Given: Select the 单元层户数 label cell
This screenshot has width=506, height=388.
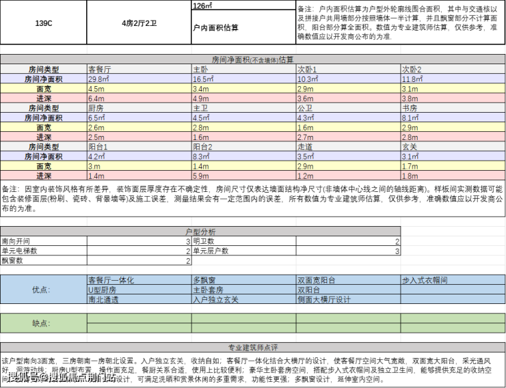Looking at the screenshot, I should [244, 251].
